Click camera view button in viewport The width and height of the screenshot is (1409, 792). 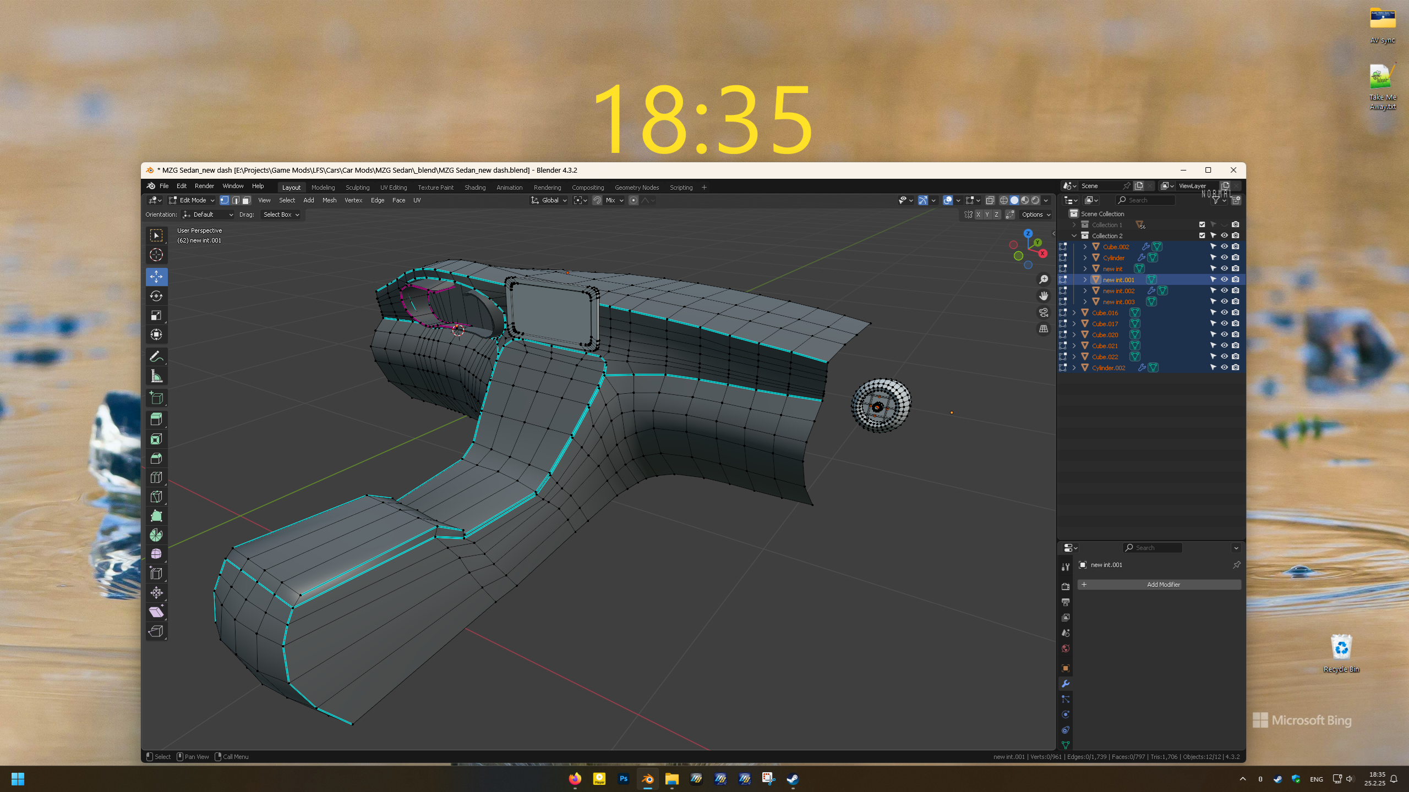(1044, 312)
